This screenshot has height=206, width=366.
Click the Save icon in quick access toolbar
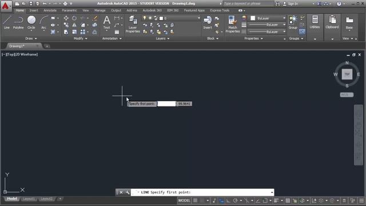[x=31, y=3]
